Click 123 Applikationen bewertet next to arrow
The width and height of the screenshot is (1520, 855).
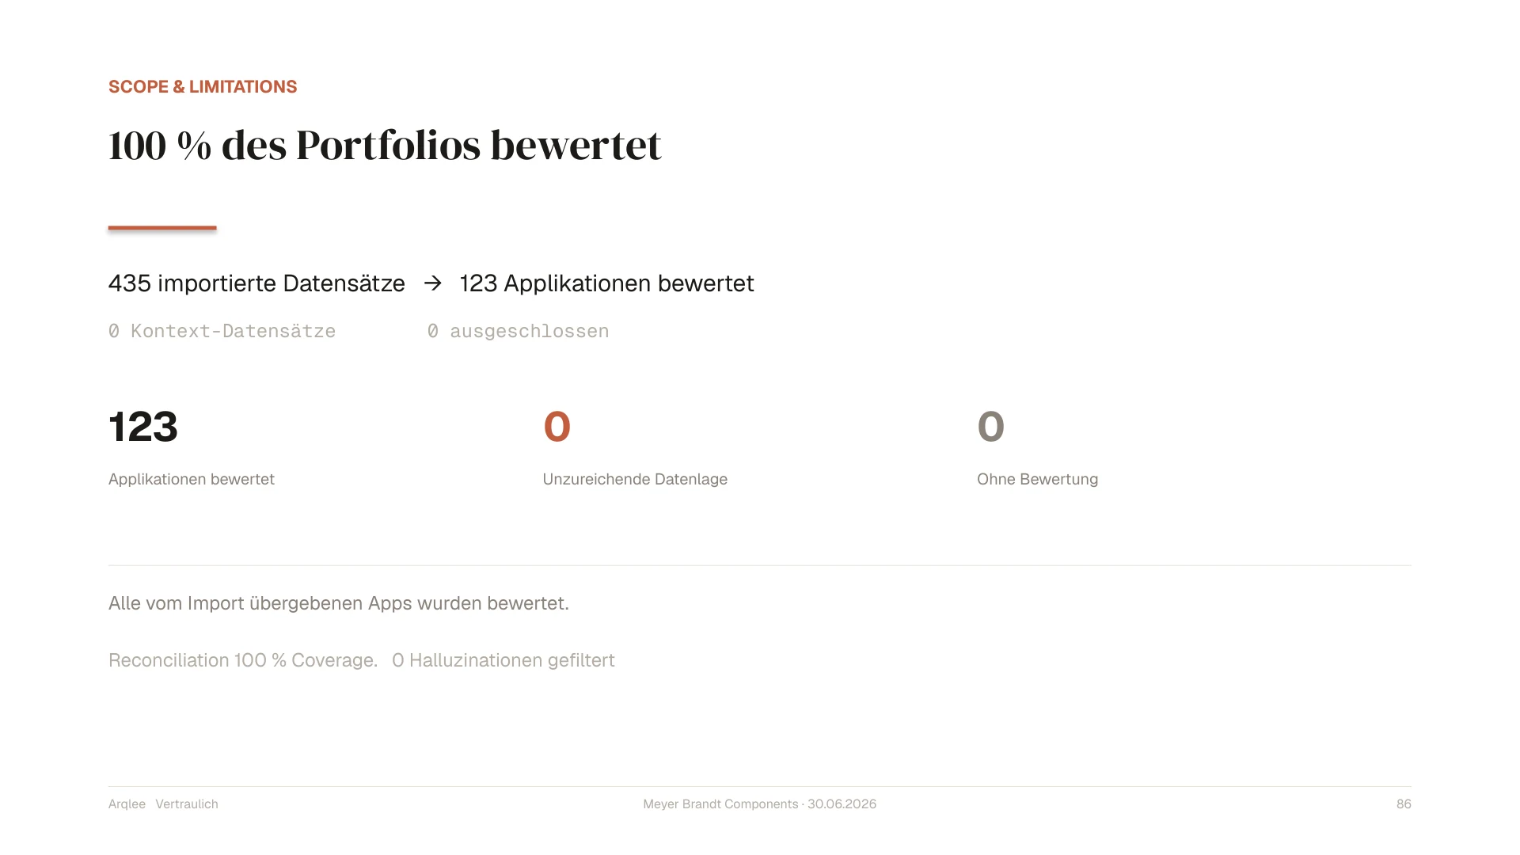tap(606, 283)
